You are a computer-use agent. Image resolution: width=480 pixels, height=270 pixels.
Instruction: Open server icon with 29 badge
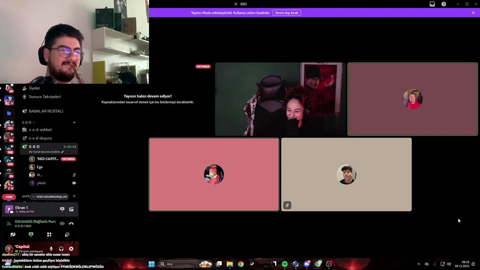coord(9,88)
